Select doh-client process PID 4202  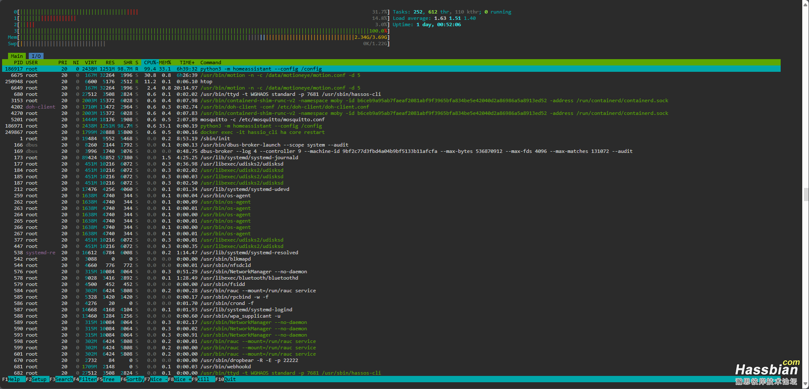(391, 107)
